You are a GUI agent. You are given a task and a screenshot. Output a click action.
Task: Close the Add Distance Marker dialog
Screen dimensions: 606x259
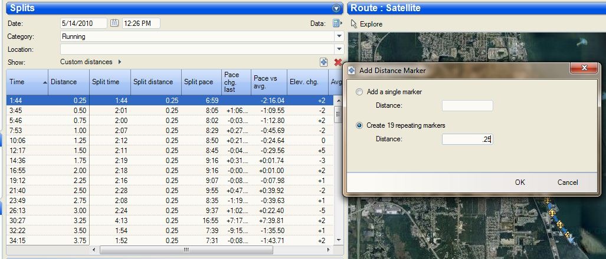[x=584, y=68]
